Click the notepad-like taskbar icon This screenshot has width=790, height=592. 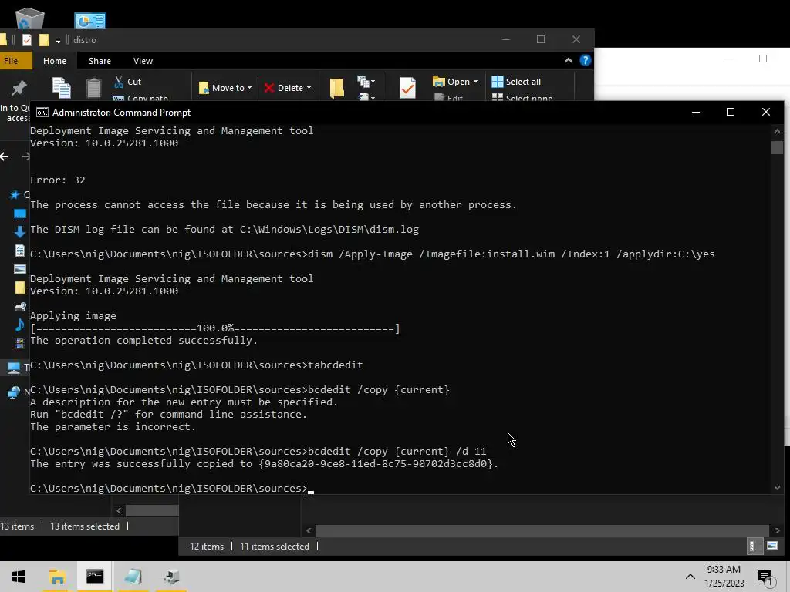[x=133, y=577]
